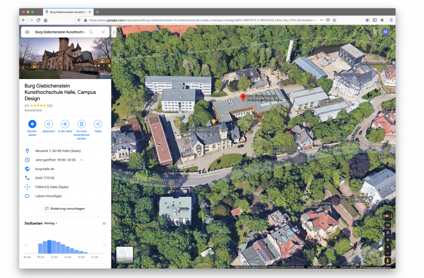Image resolution: width=424 pixels, height=278 pixels.
Task: Open the Google Maps hamburger menu
Action: (x=28, y=32)
